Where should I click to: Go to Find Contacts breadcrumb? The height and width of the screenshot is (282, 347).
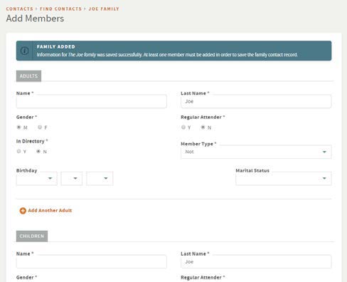60,9
